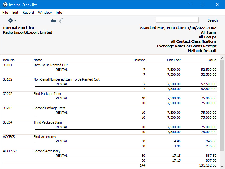Minimize the Internal Stock list window
Screen dimensions: 225x169
(190, 5)
